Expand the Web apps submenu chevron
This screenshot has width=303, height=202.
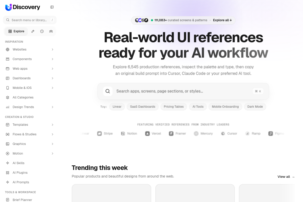coord(53,69)
